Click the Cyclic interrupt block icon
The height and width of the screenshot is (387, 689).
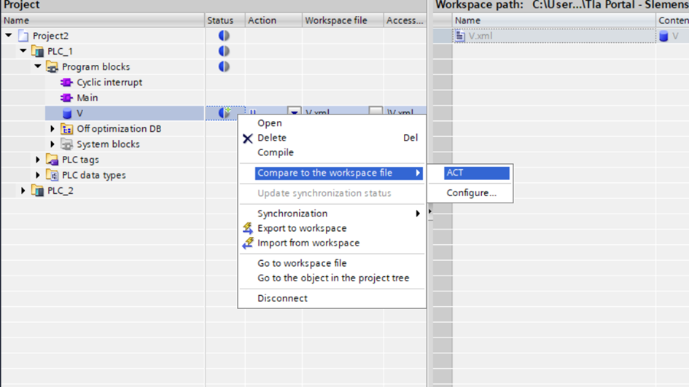pos(67,82)
